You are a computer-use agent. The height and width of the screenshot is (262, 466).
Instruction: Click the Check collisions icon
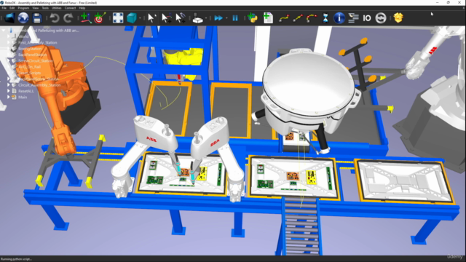pyautogui.click(x=197, y=18)
